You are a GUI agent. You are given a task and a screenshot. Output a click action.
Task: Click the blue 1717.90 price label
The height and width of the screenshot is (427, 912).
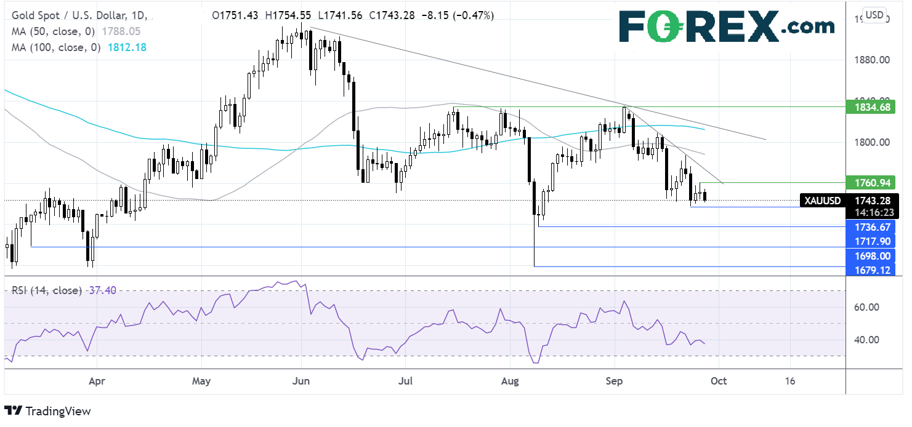point(871,241)
